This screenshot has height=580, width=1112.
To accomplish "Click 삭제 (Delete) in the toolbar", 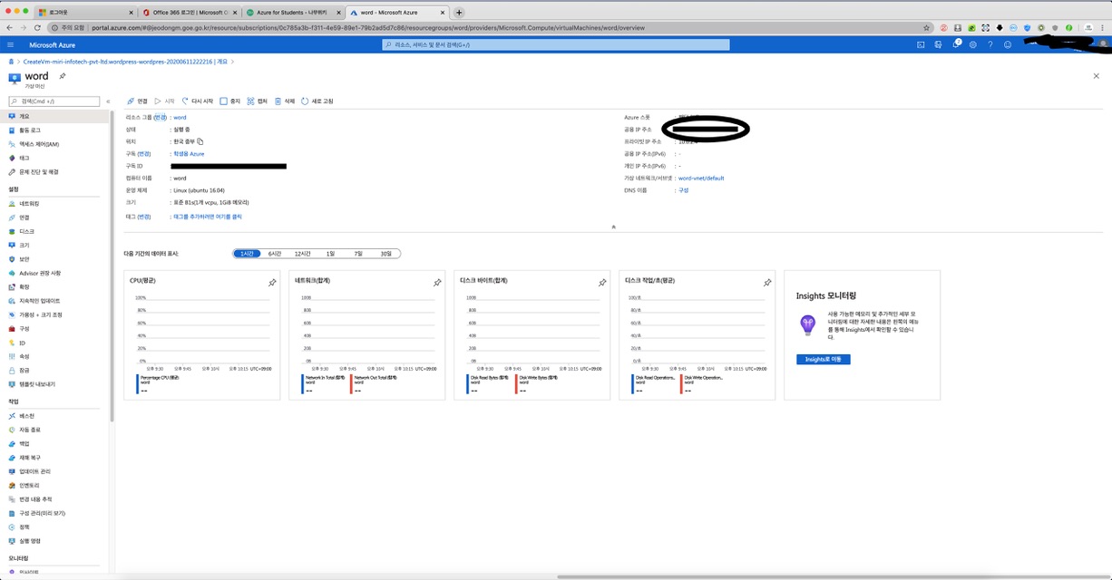I will click(285, 101).
